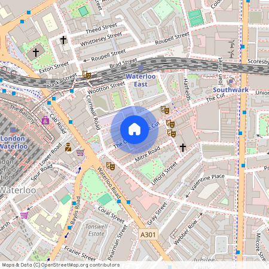Select the police officer icon near Lower Road
The image size is (269, 269).
[68, 147]
